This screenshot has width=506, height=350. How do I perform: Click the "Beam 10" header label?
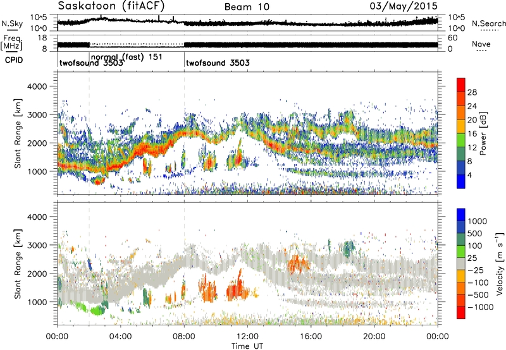click(x=247, y=7)
